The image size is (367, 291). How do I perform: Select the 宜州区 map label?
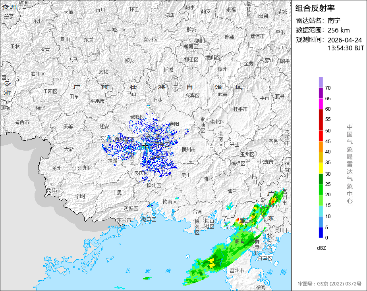[151, 40]
